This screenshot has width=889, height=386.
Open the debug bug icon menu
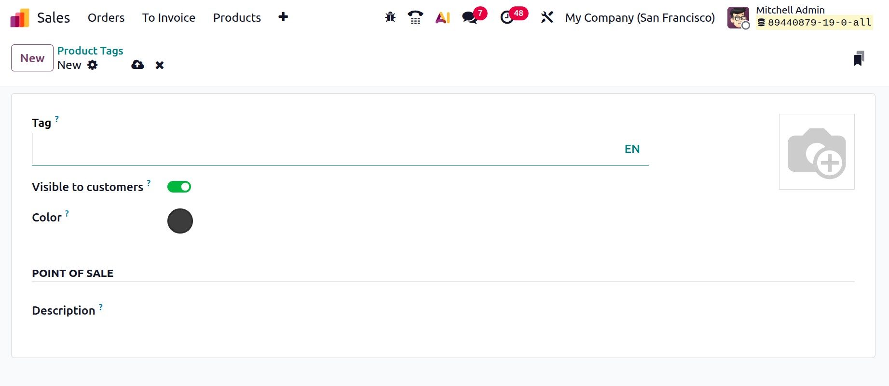[390, 18]
